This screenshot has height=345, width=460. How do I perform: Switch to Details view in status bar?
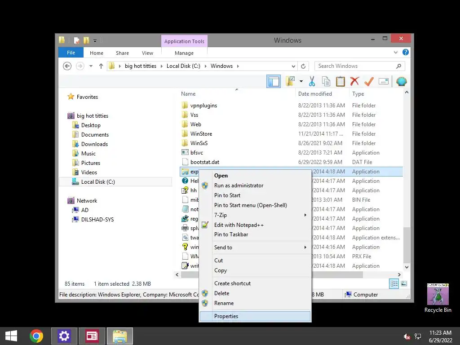[x=394, y=284]
